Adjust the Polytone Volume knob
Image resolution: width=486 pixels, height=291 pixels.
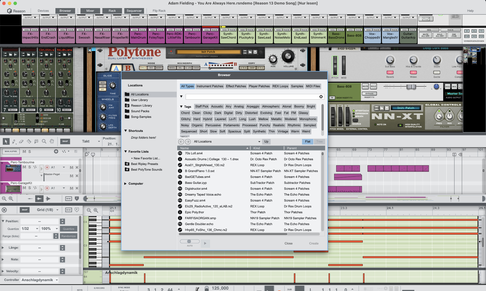[288, 57]
